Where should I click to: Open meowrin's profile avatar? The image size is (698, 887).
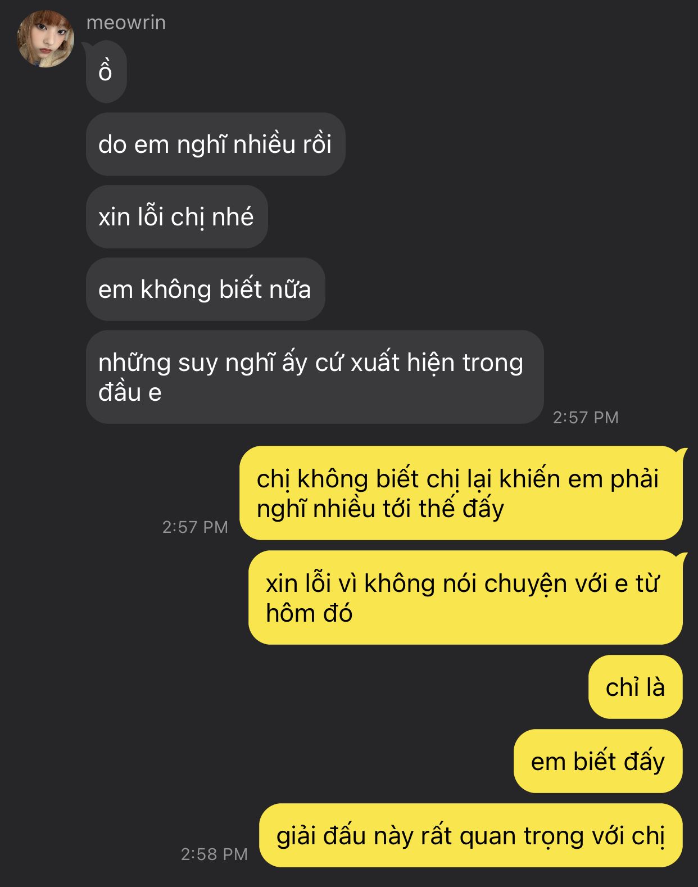pos(46,39)
